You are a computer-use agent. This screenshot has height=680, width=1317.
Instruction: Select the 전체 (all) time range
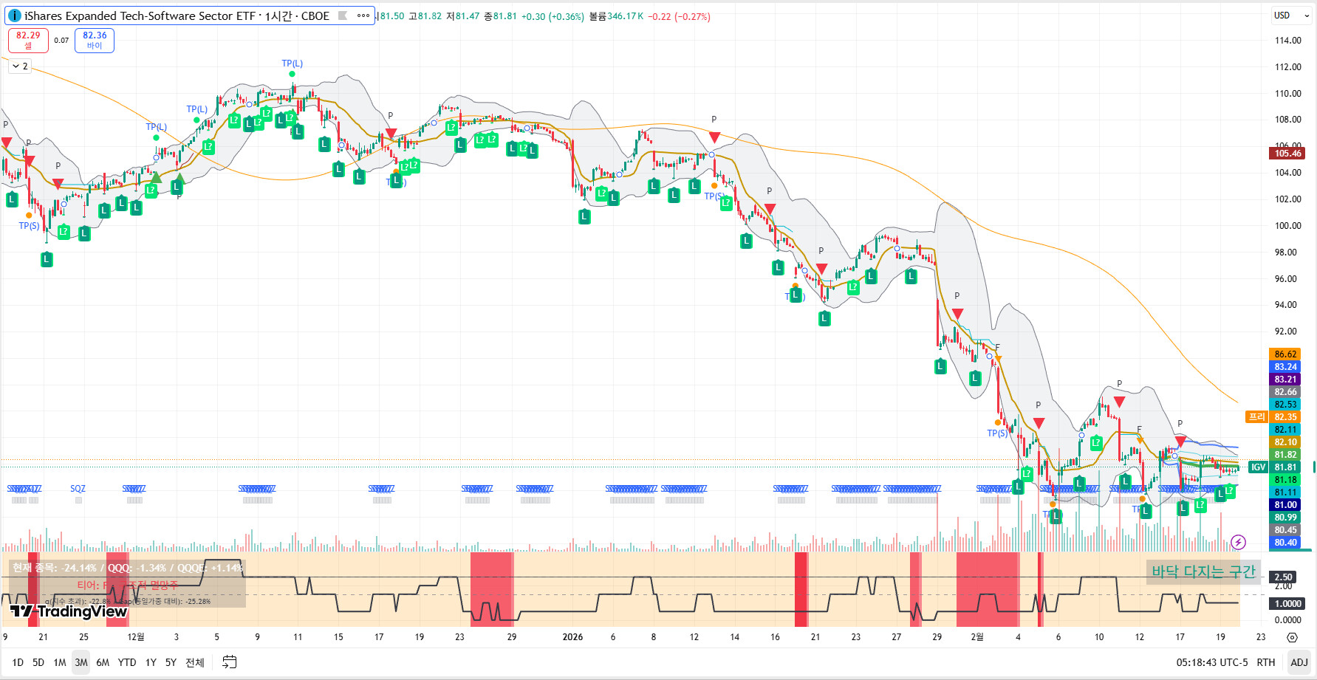pos(195,662)
